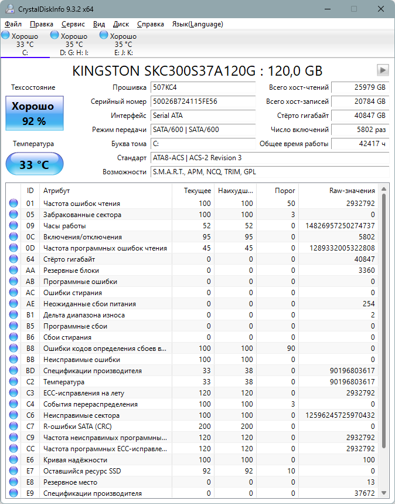395x504 pixels.
Task: Click the Прошивка firmware field 507KC4
Action: tap(202, 87)
